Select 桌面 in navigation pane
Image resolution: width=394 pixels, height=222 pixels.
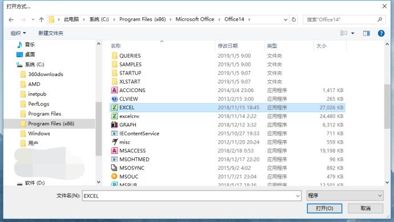30,54
